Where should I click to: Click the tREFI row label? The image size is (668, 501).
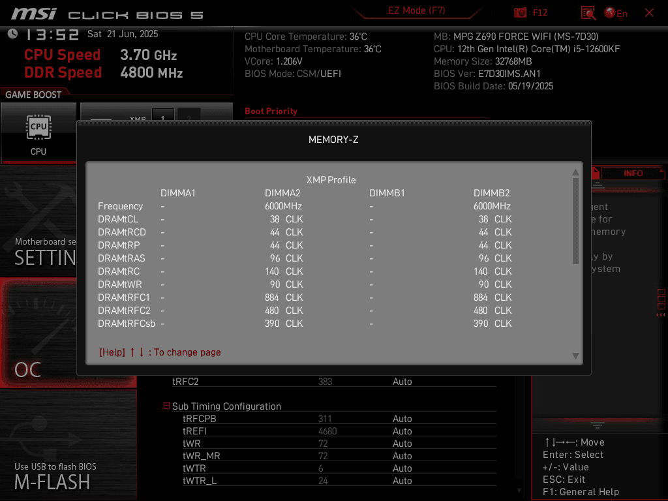tap(194, 431)
